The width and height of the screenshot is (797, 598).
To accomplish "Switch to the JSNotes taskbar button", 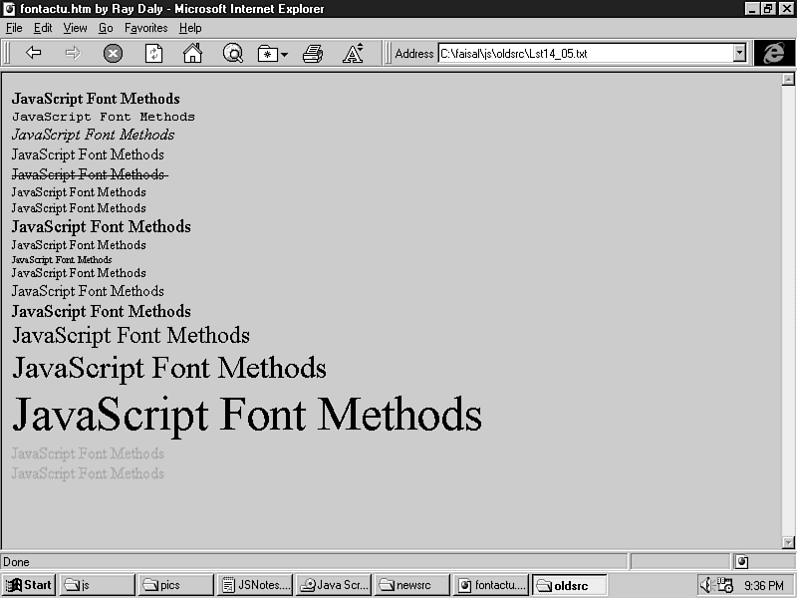I will pyautogui.click(x=255, y=585).
